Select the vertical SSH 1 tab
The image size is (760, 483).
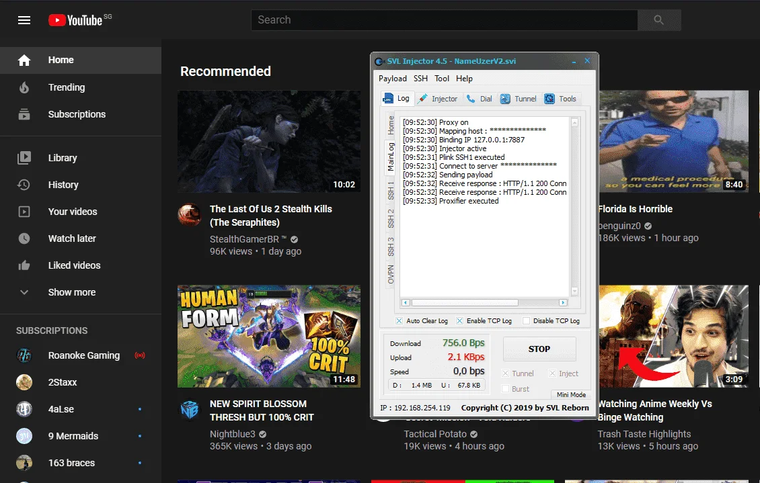391,190
